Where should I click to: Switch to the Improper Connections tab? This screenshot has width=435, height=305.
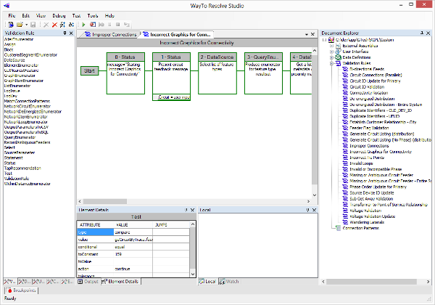tap(111, 34)
